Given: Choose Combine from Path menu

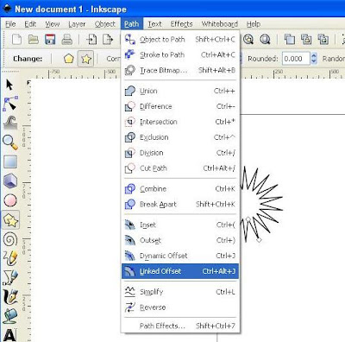Looking at the screenshot, I should tap(180, 189).
